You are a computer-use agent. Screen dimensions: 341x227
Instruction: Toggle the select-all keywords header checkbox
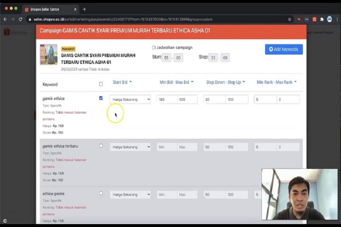tap(101, 84)
